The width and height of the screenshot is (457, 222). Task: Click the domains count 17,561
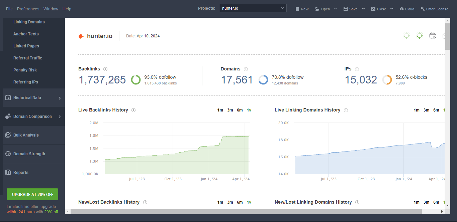pyautogui.click(x=237, y=80)
